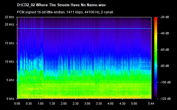Screen dimensions: 177x110
Task: Click the 20 kHz frequency axis label
Action: 9,24
